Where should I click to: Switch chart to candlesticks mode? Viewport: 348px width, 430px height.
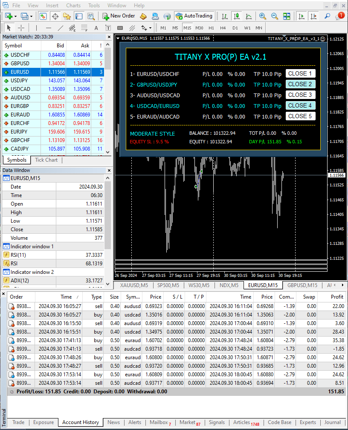pos(237,16)
